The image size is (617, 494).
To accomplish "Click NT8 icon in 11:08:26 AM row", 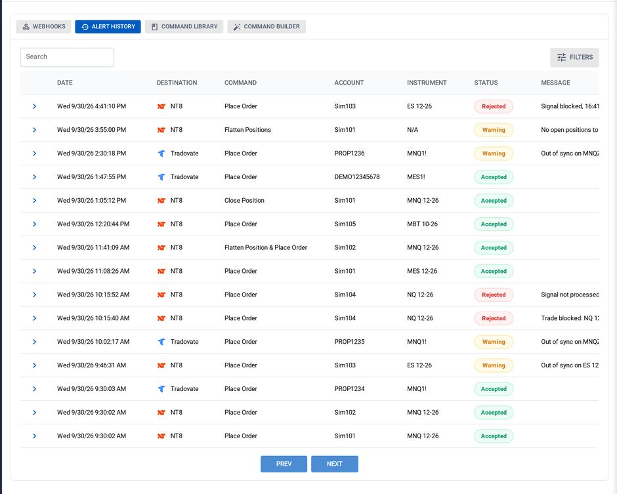I will click(161, 271).
